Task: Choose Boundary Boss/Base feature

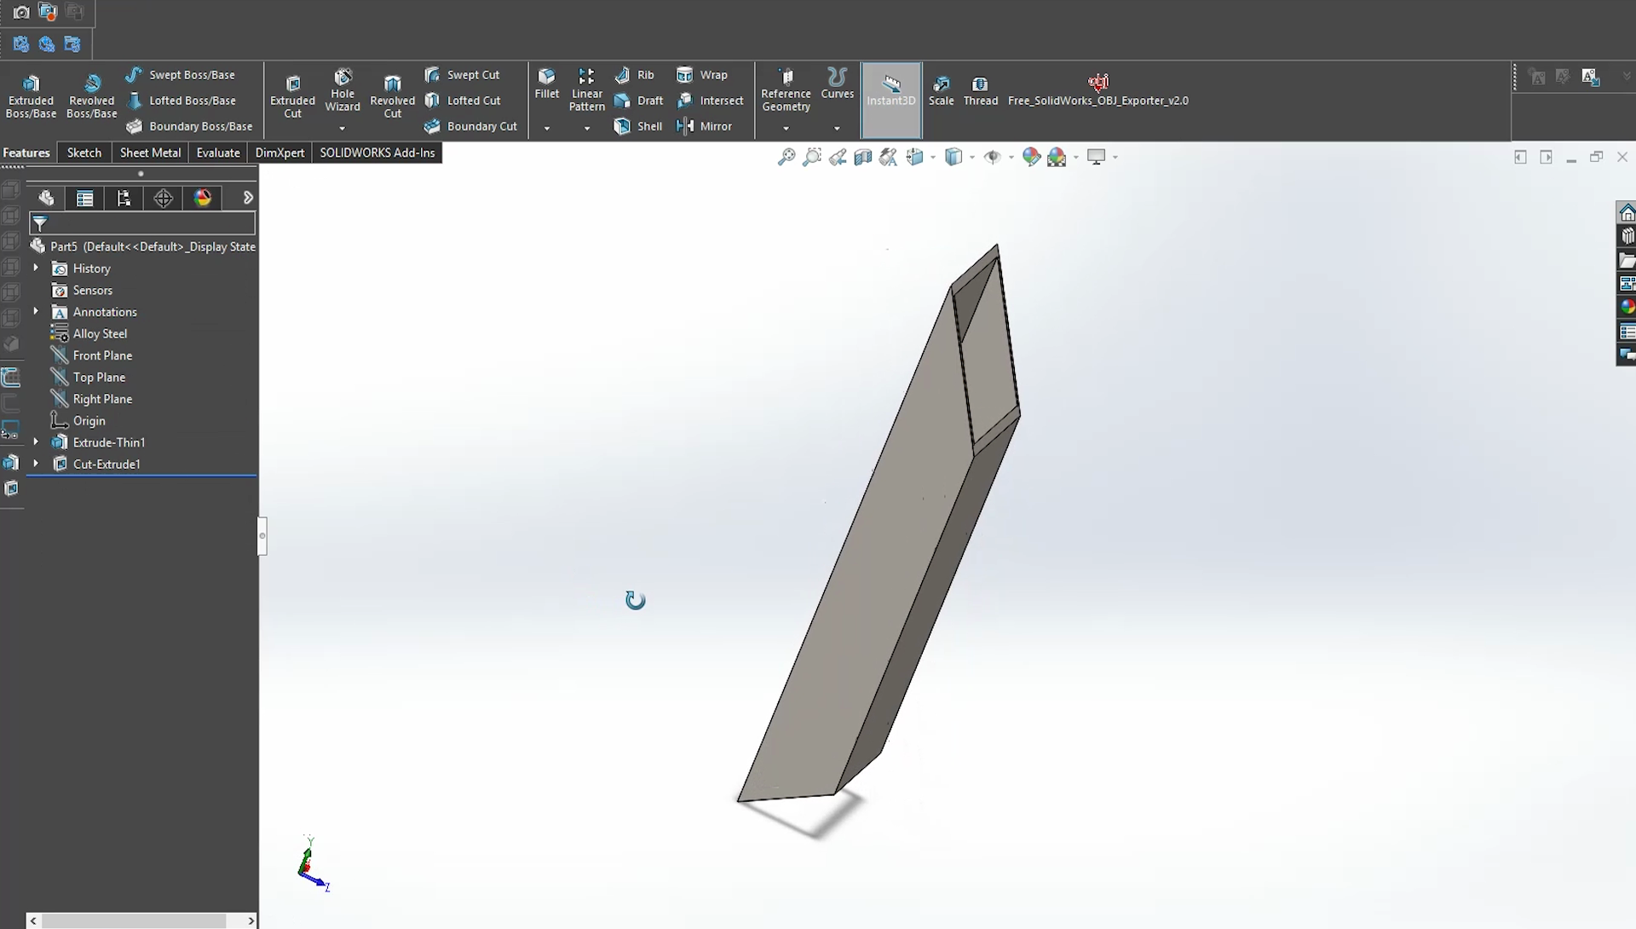Action: point(189,126)
